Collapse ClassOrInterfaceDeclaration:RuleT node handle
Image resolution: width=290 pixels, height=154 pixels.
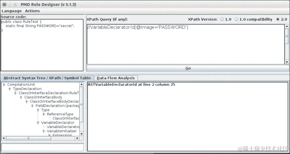[x=15, y=93]
